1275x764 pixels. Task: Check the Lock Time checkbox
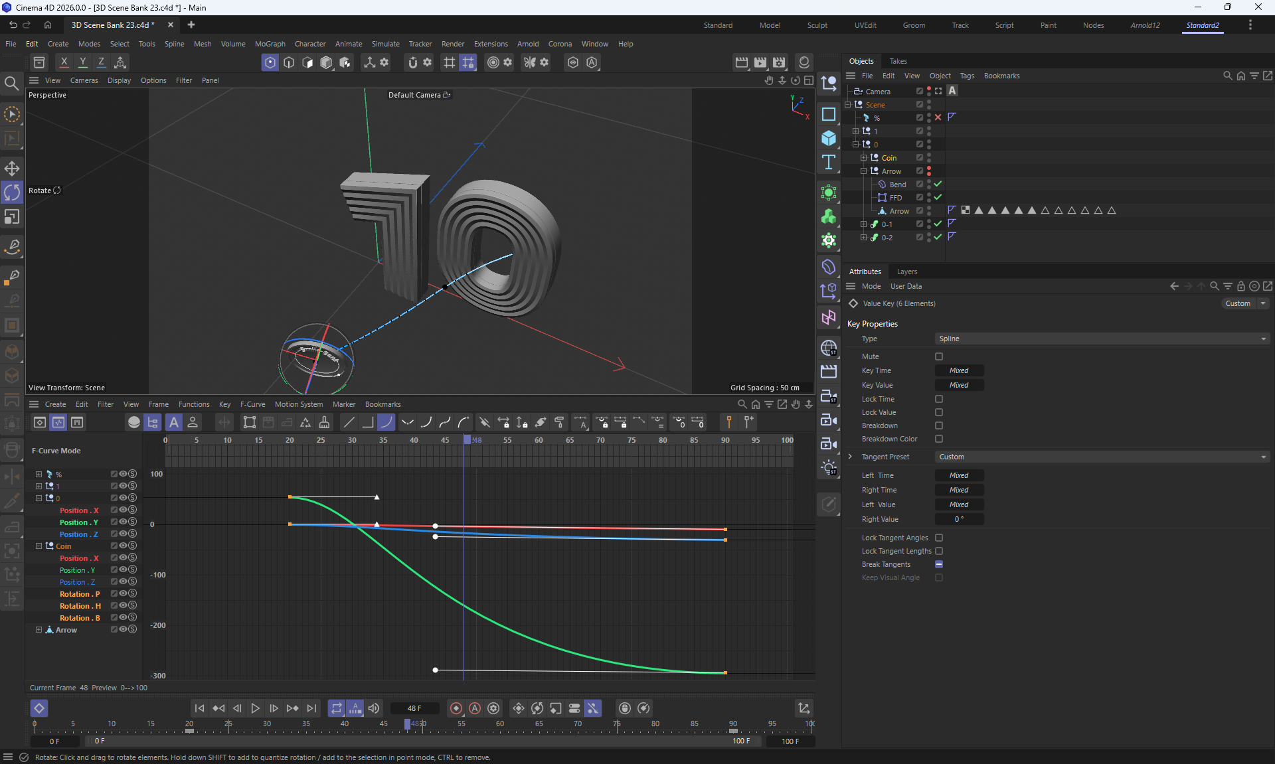939,399
